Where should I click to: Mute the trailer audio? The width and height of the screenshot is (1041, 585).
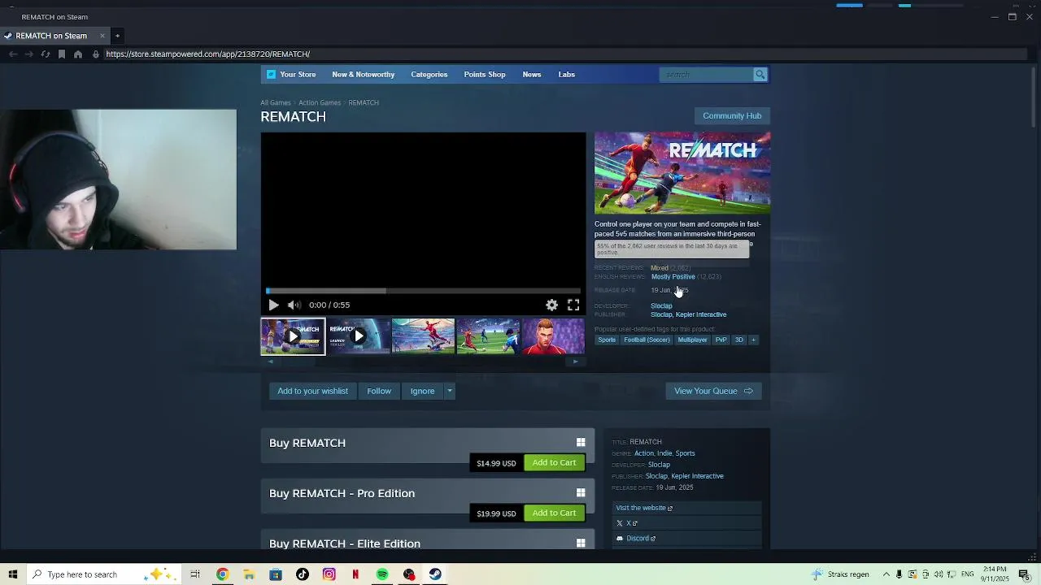point(294,305)
